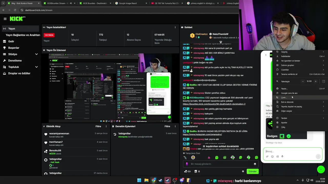
Task: Open emoji icon in support message box
Action: (272, 156)
